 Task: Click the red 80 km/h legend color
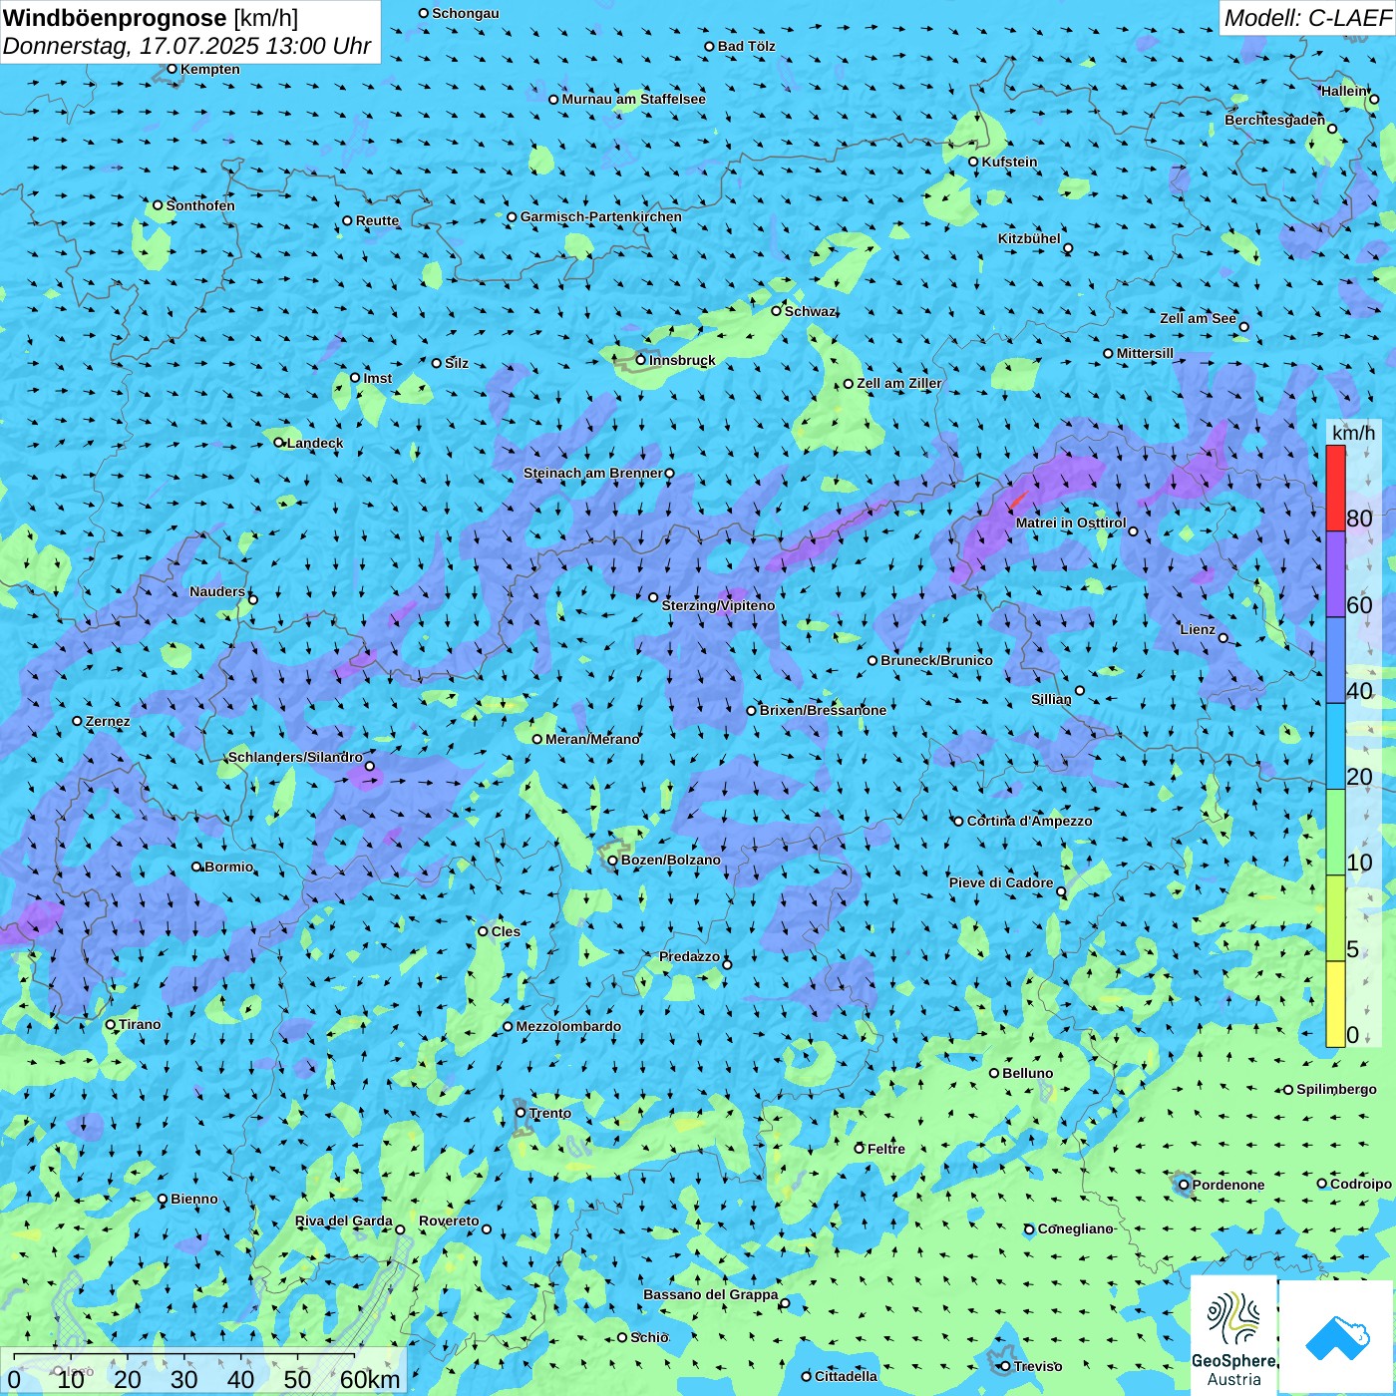tap(1335, 489)
